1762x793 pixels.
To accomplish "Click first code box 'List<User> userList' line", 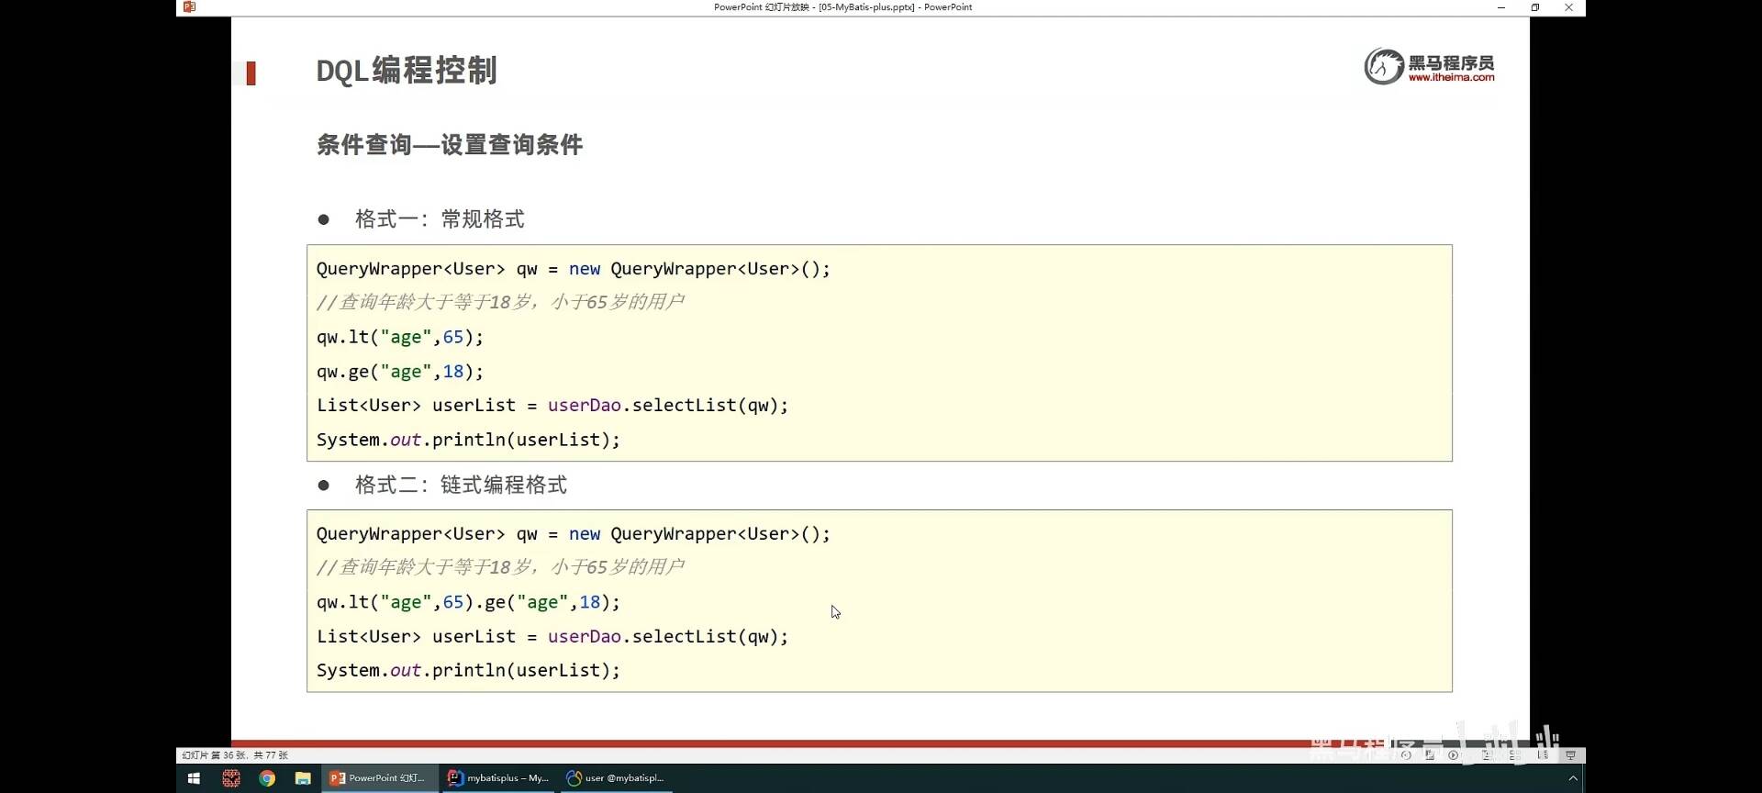I will (x=552, y=405).
